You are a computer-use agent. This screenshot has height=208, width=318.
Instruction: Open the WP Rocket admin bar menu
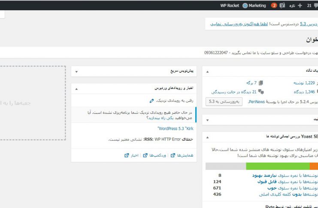pyautogui.click(x=229, y=6)
